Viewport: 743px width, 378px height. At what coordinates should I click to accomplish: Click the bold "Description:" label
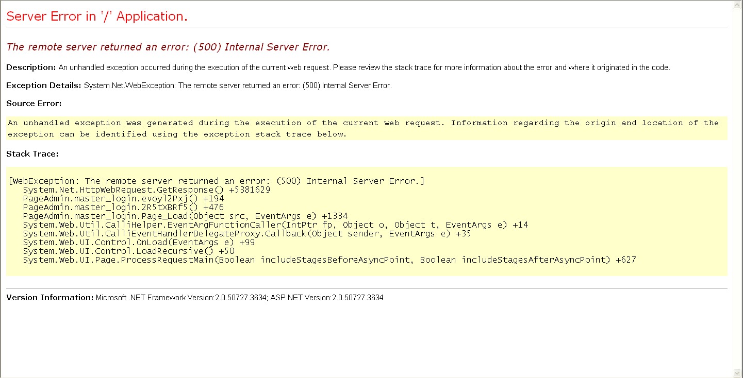(31, 67)
